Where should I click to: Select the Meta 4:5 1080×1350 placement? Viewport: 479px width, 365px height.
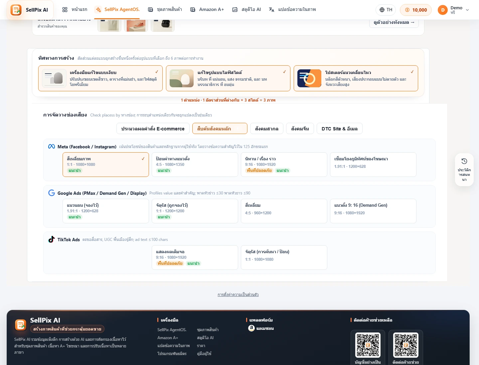tap(195, 165)
